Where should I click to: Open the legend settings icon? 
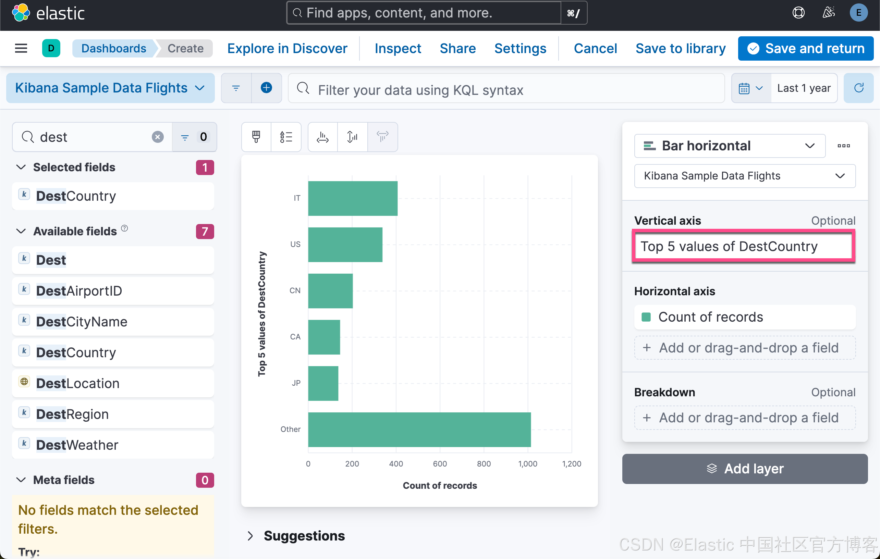pyautogui.click(x=286, y=137)
